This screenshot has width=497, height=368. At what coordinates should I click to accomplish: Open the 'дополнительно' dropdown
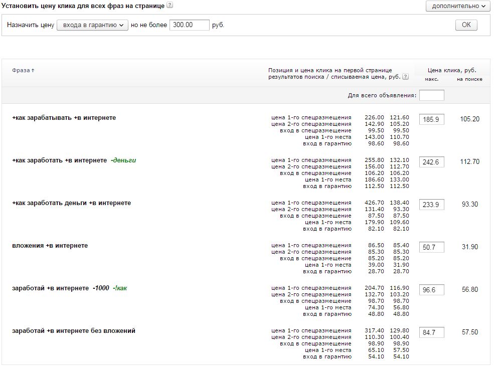point(457,6)
